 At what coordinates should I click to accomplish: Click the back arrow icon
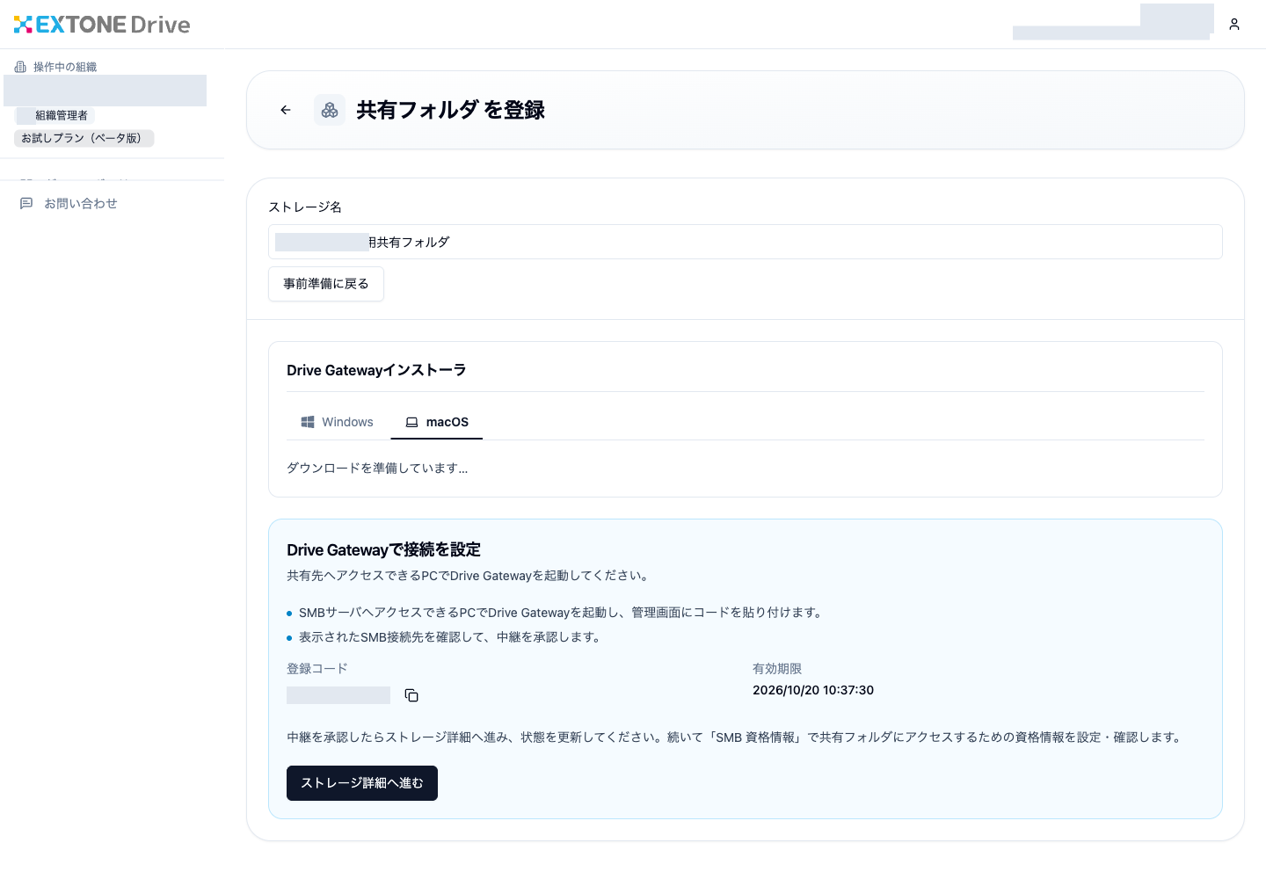click(x=286, y=110)
